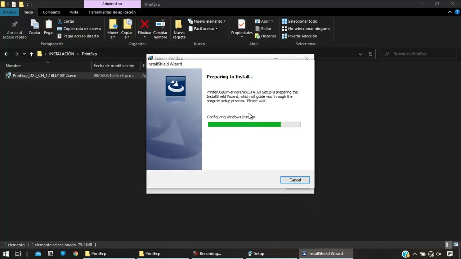Expand the Abrir dropdown in ribbon
This screenshot has width=461, height=259.
point(264,21)
